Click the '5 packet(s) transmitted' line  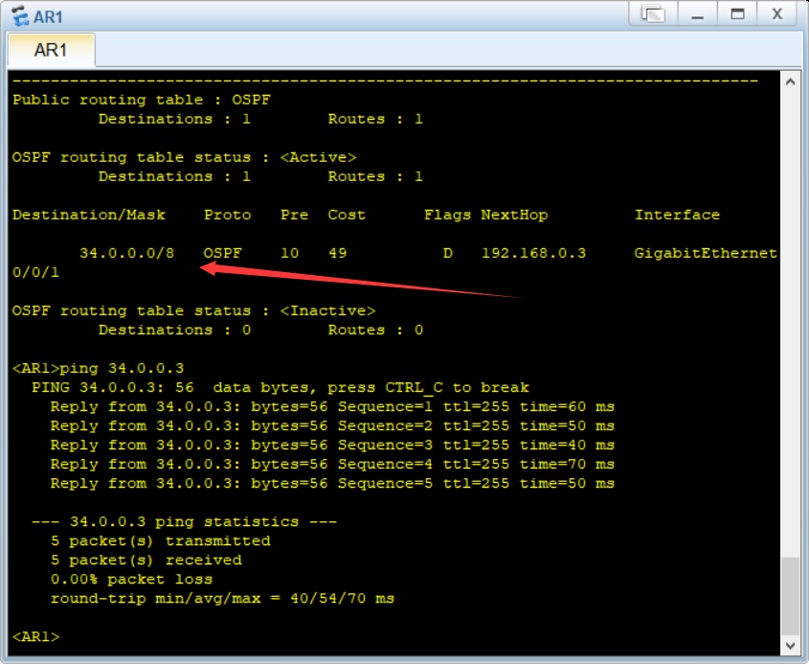pos(161,540)
